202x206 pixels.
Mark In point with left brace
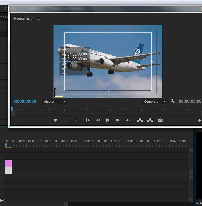pos(66,120)
